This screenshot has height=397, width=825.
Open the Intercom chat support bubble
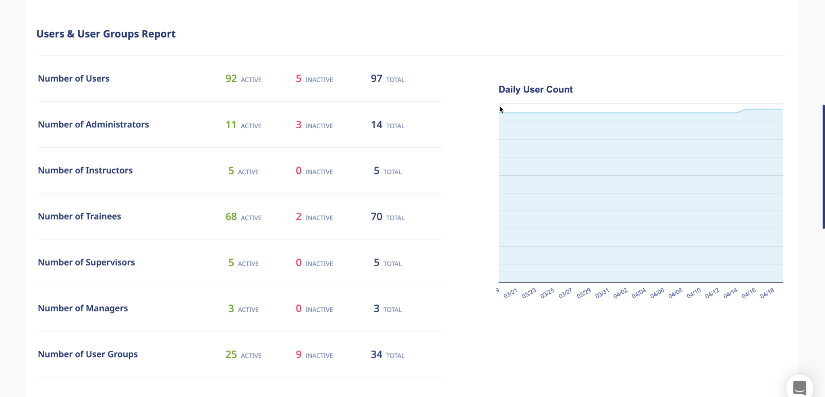799,387
